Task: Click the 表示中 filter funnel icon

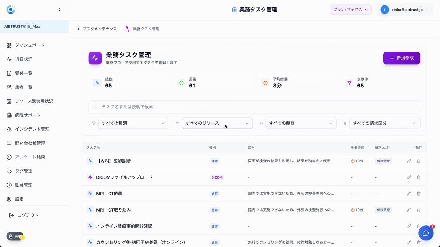Action: [349, 83]
